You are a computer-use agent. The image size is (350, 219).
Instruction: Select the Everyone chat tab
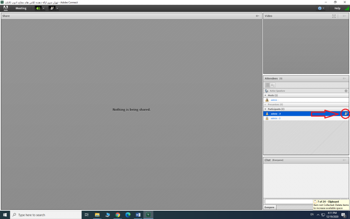click(x=270, y=207)
